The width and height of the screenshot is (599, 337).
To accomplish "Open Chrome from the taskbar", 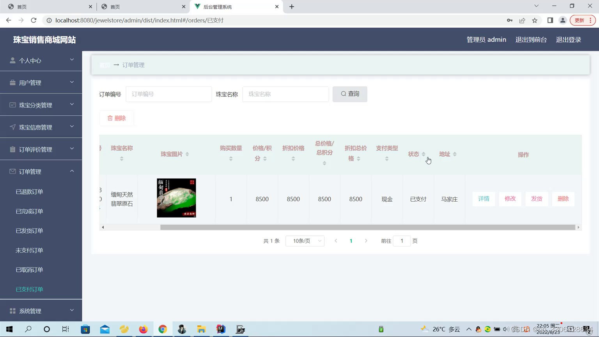I will [163, 329].
